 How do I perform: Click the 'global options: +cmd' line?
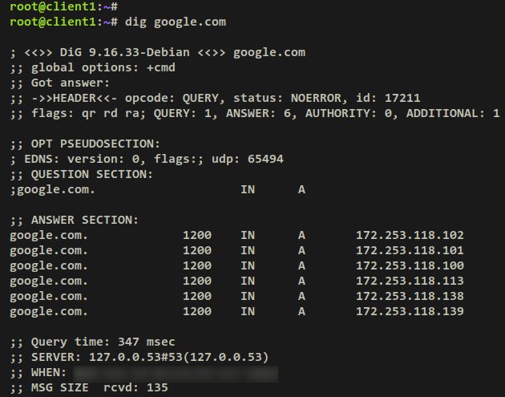click(x=92, y=67)
